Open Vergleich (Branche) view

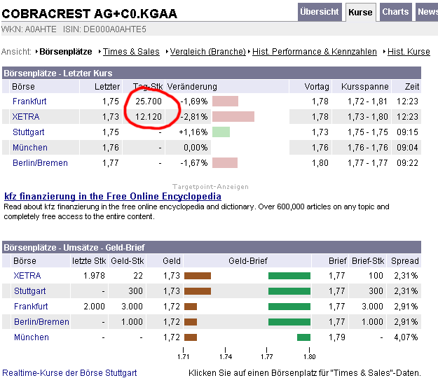[208, 52]
